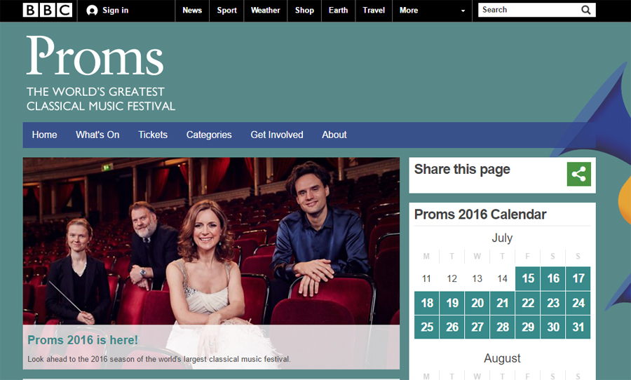Click the 'Look ahead to the 2016 season' text
631x380 pixels.
(158, 359)
